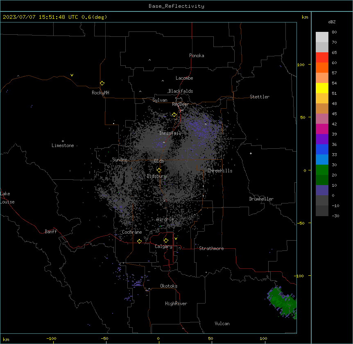Screen dimensions: 353x344
Task: Pick the red 60-65 dBZ legend swatch
Action: (x=322, y=58)
